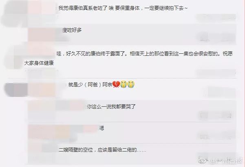Click blurred username before 你这么一说我都要哭了
Viewport: 245px width, 167px height.
(56, 106)
